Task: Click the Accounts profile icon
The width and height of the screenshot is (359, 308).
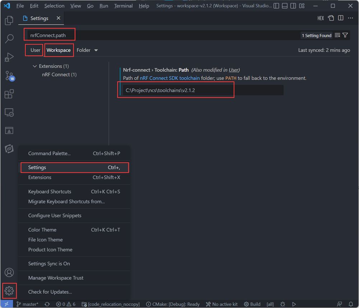Action: pyautogui.click(x=9, y=273)
